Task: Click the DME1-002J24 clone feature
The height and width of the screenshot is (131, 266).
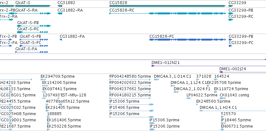Action: [x=243, y=72]
